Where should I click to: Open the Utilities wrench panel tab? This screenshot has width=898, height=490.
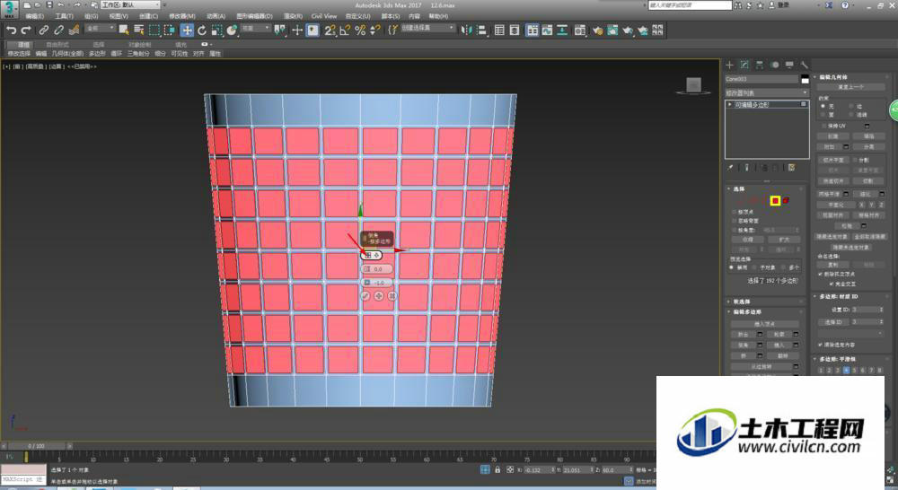coord(805,65)
